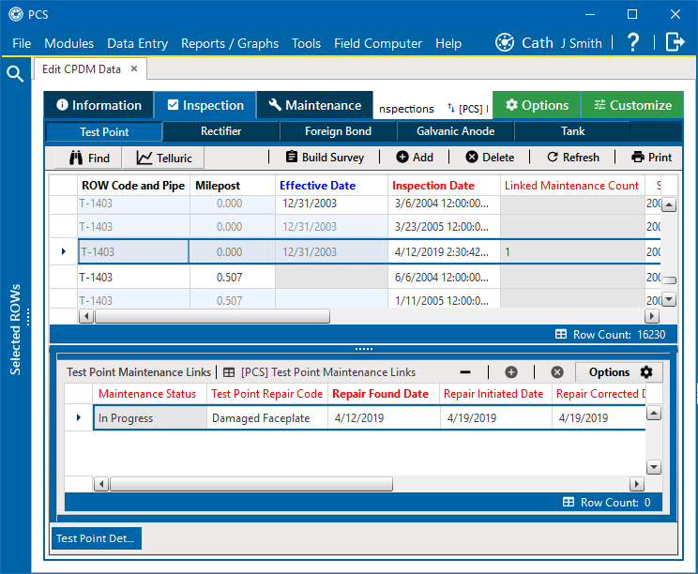The image size is (698, 574).
Task: Open the Reports / Graphs menu
Action: pyautogui.click(x=230, y=43)
